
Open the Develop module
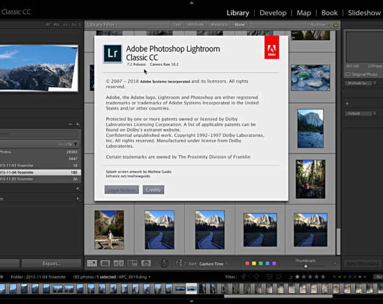tap(273, 13)
